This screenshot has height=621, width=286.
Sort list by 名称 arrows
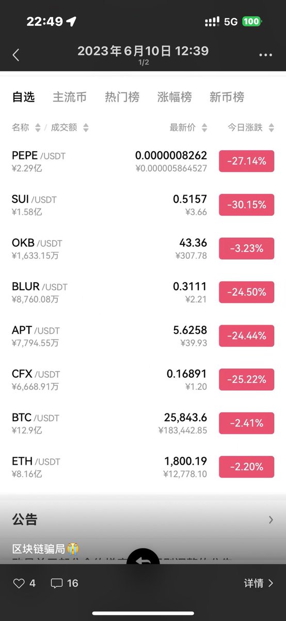coord(38,127)
